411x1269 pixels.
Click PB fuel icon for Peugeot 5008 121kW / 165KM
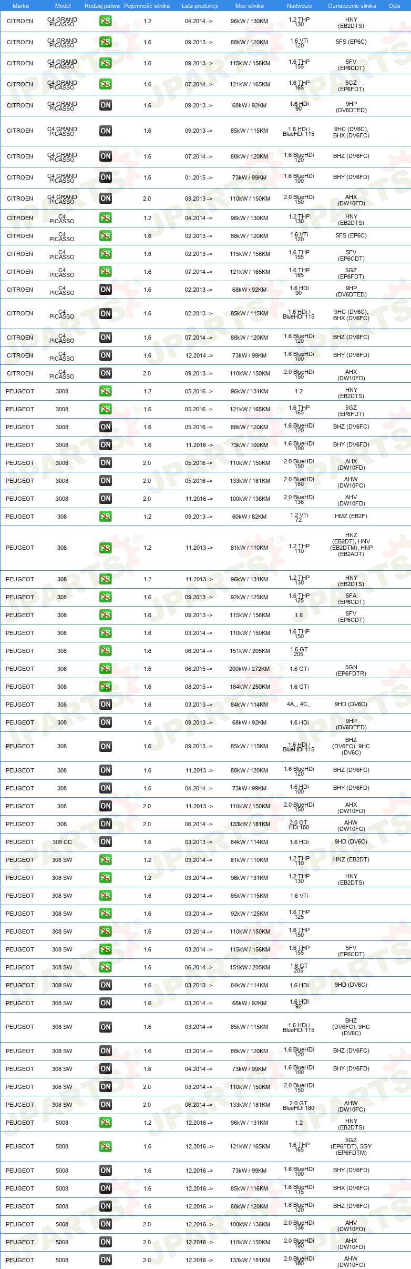[106, 1147]
